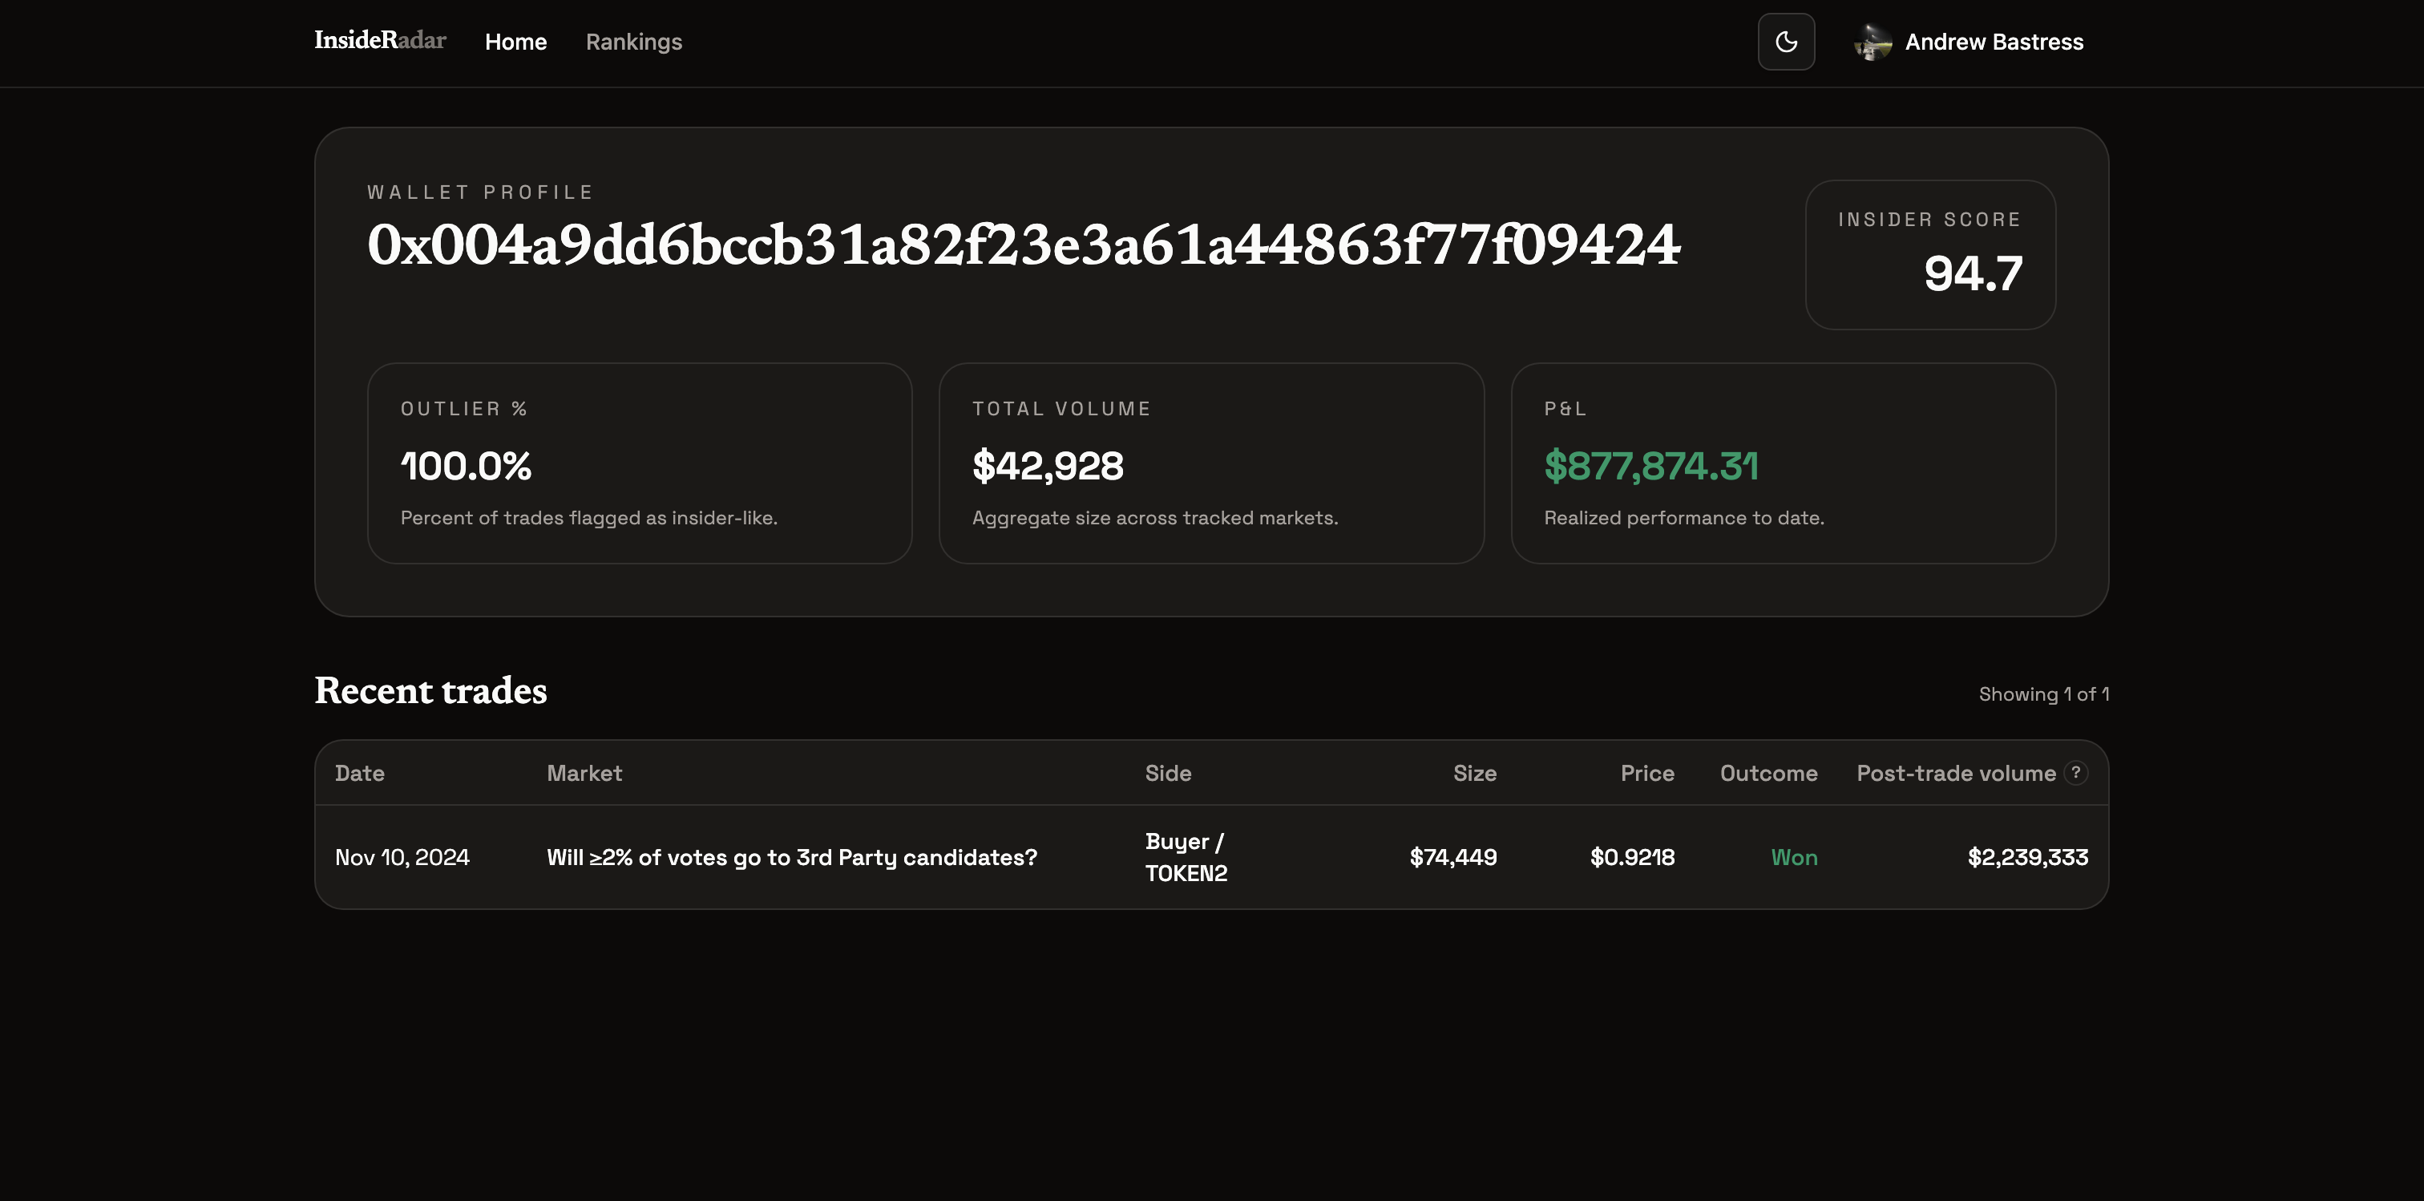Image resolution: width=2424 pixels, height=1201 pixels.
Task: Click the P&L value $877,874.31
Action: (x=1650, y=466)
